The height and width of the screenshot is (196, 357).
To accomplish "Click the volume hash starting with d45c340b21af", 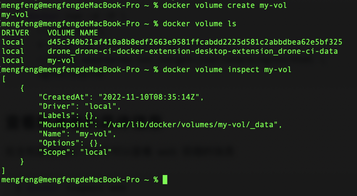I will [x=195, y=42].
